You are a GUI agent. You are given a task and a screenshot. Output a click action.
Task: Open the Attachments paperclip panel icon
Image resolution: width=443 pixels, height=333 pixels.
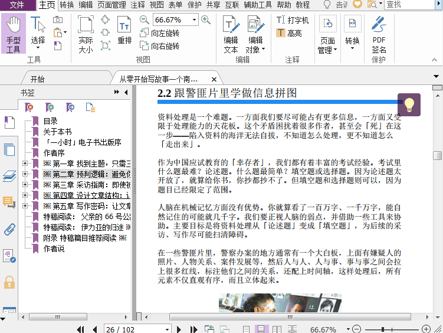[9, 230]
